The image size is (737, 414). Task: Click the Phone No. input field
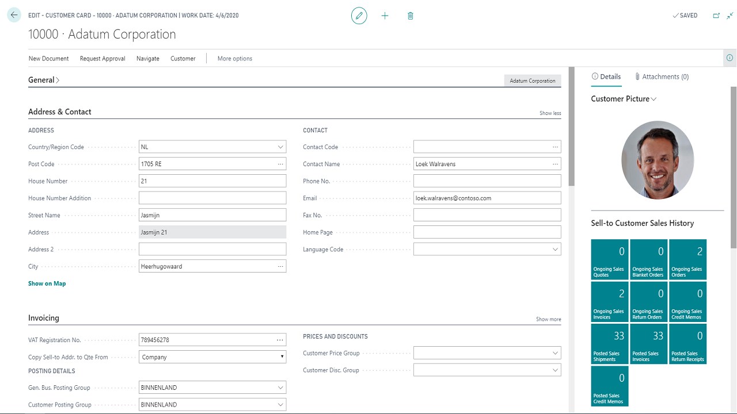click(x=487, y=181)
